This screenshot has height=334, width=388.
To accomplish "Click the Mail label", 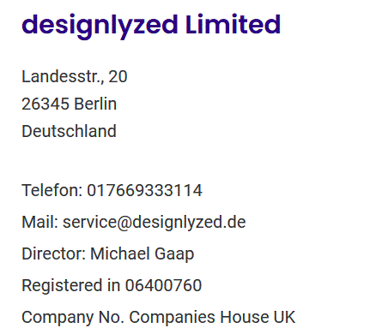I will [40, 222].
